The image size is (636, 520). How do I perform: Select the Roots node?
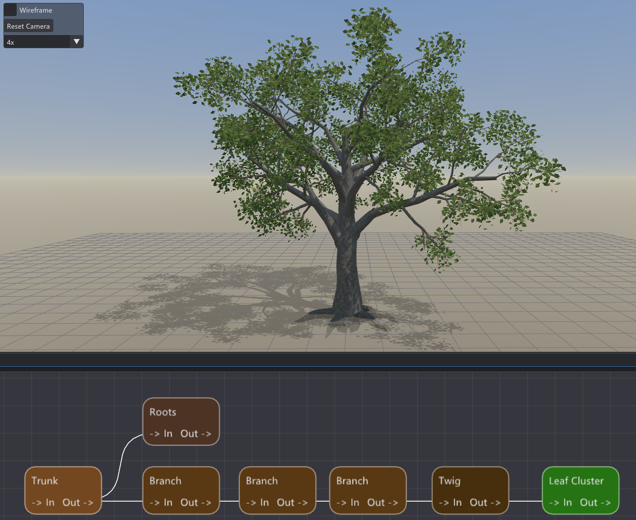click(x=181, y=421)
